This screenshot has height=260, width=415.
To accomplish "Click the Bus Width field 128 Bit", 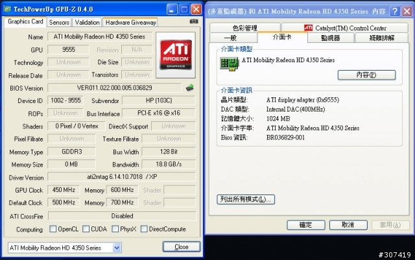I will (169, 152).
